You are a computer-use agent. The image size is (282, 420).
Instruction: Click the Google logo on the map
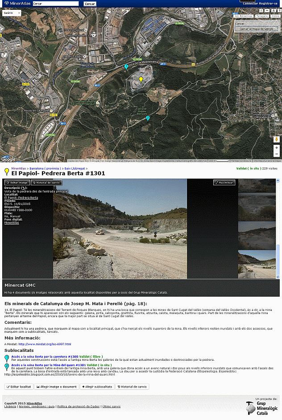pos(8,159)
